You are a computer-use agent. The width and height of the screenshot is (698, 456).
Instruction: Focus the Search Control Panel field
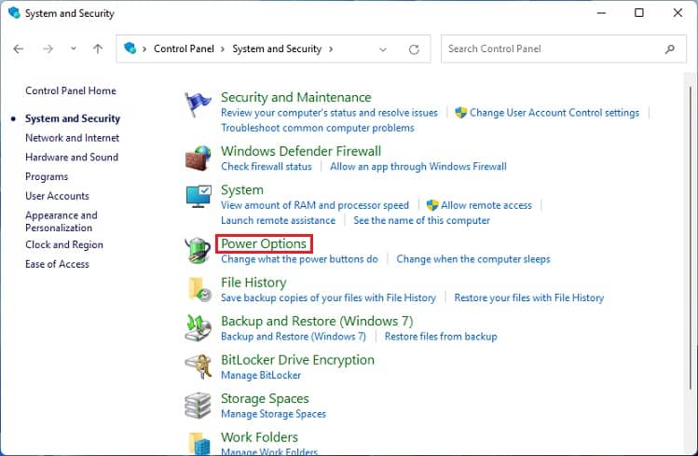click(564, 49)
